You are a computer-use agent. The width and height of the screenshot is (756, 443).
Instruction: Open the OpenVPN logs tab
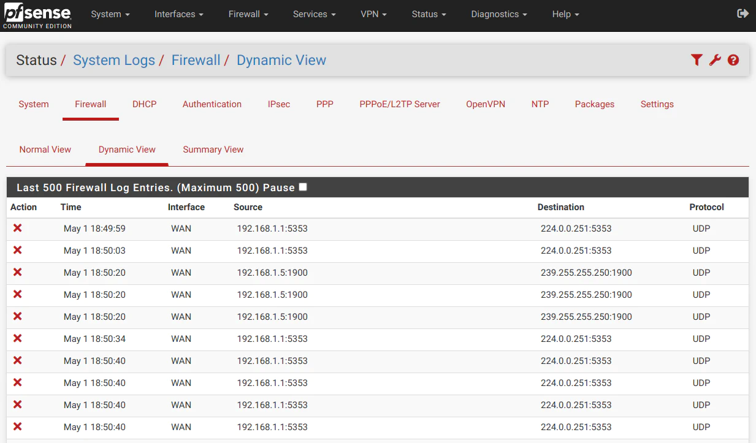click(486, 104)
